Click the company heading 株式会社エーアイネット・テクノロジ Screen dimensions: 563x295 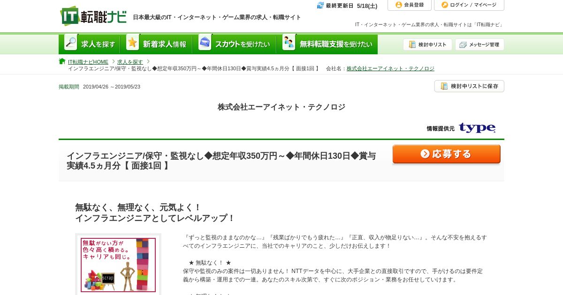(x=281, y=107)
